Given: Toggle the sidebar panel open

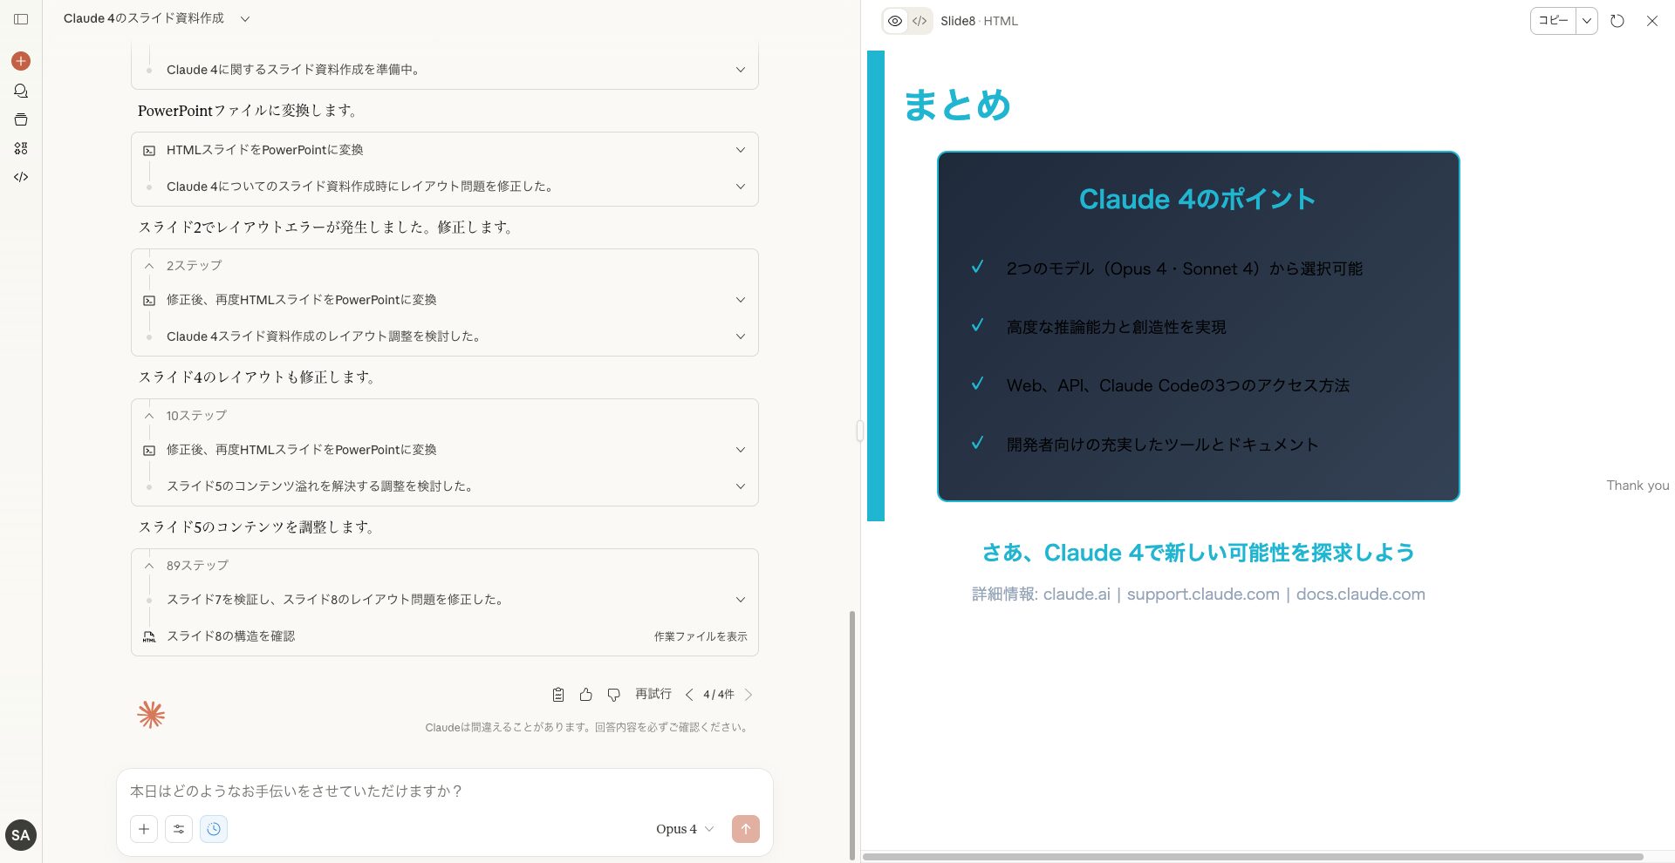Looking at the screenshot, I should coord(20,19).
